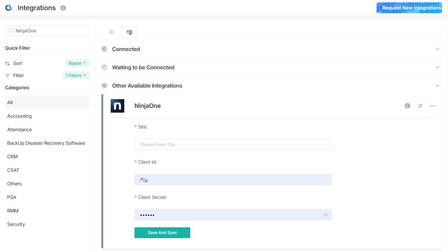This screenshot has width=448, height=252.
Task: Click the NinjaOne info icon
Action: [x=407, y=106]
